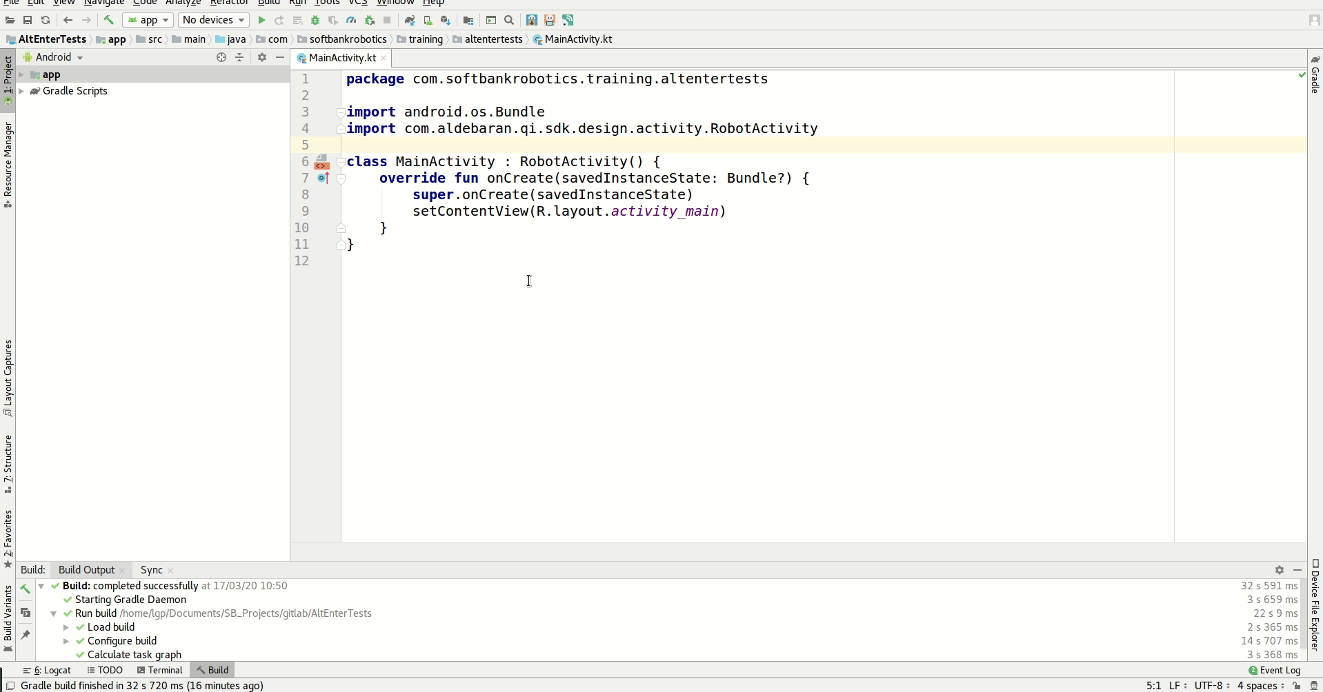Viewport: 1323px width, 692px height.
Task: Toggle the Build Variants side panel
Action: click(8, 618)
